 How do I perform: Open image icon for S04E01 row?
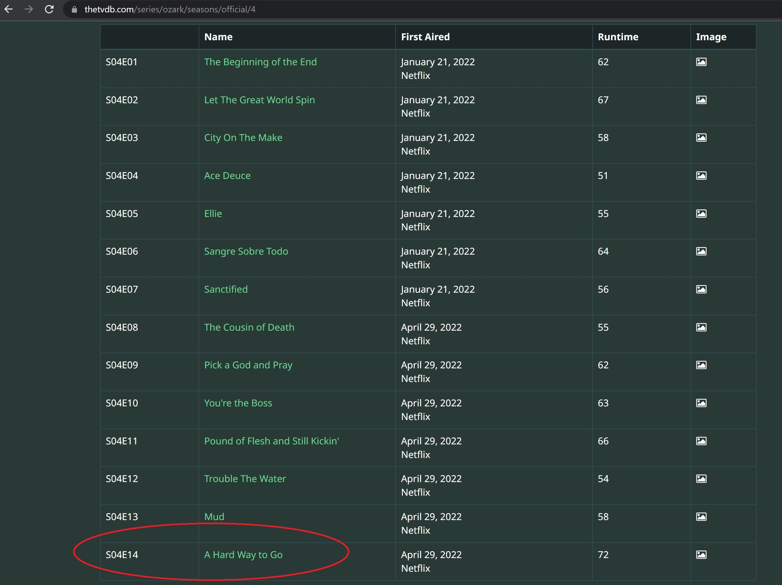[x=701, y=62]
